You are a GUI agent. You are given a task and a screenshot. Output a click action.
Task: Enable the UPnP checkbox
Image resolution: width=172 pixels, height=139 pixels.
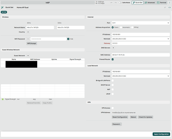(113, 94)
